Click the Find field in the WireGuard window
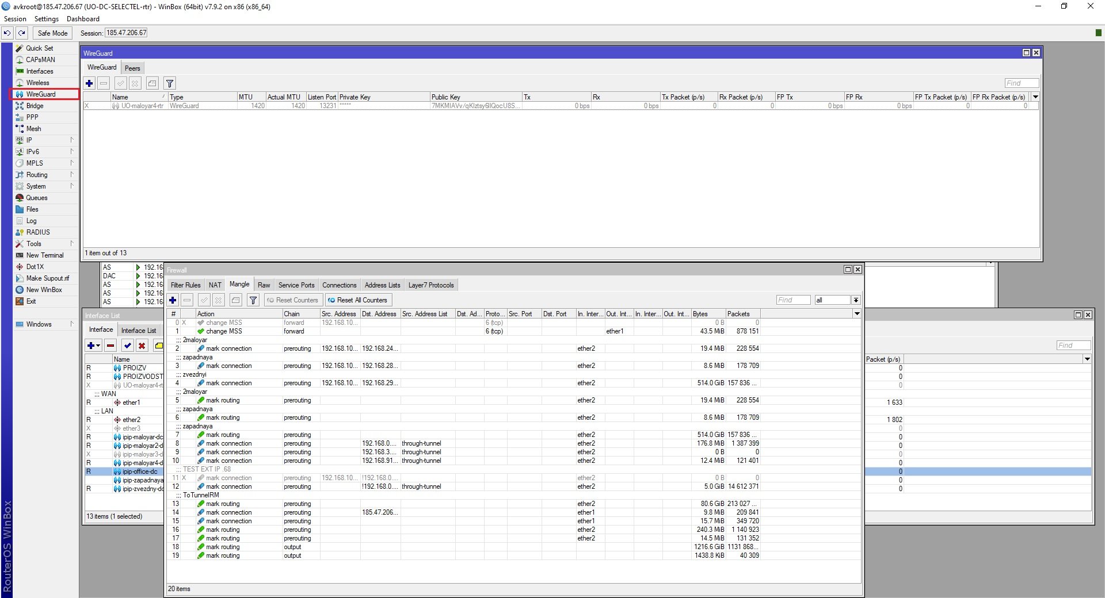 coord(1021,83)
